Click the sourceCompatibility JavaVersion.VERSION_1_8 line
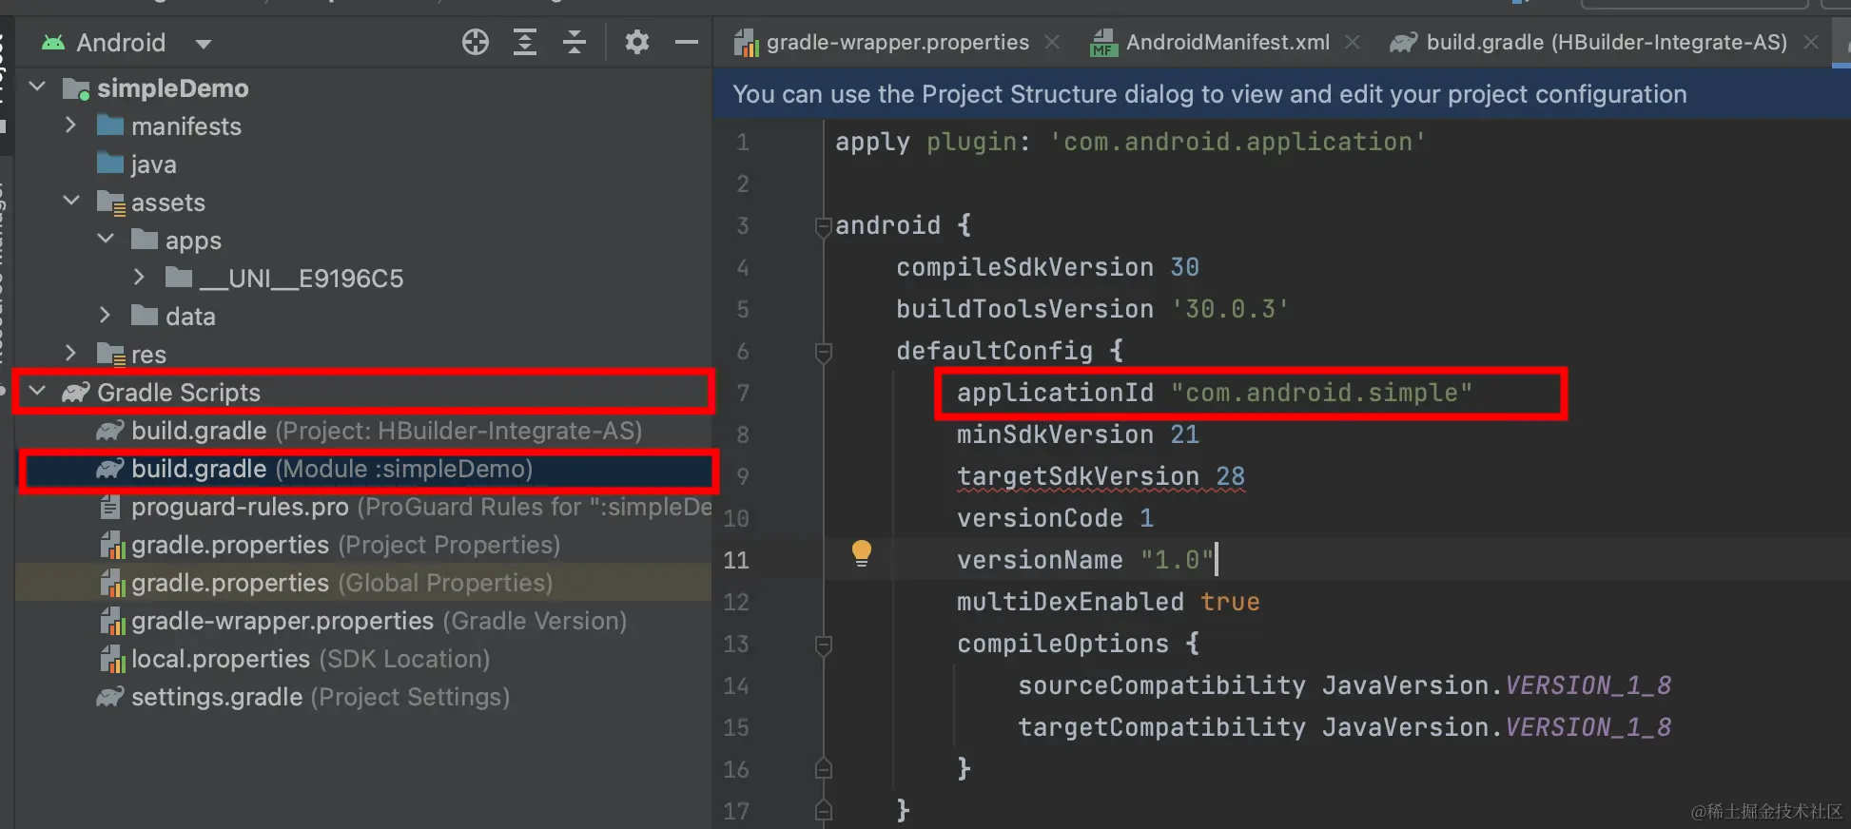Viewport: 1851px width, 829px height. click(x=1344, y=685)
